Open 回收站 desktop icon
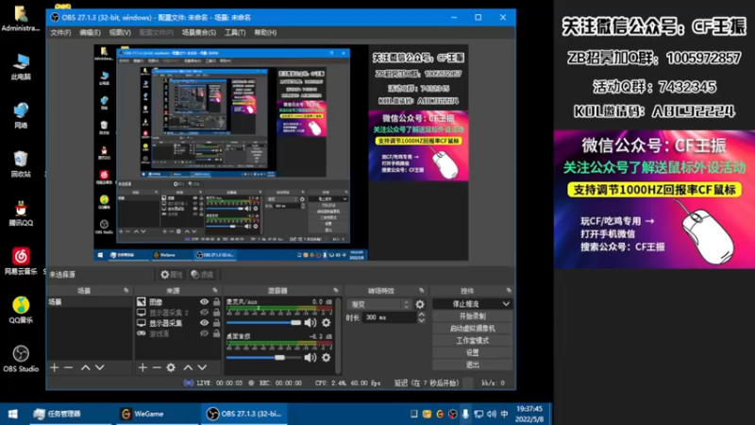Screen dimensions: 755x425 (21, 163)
